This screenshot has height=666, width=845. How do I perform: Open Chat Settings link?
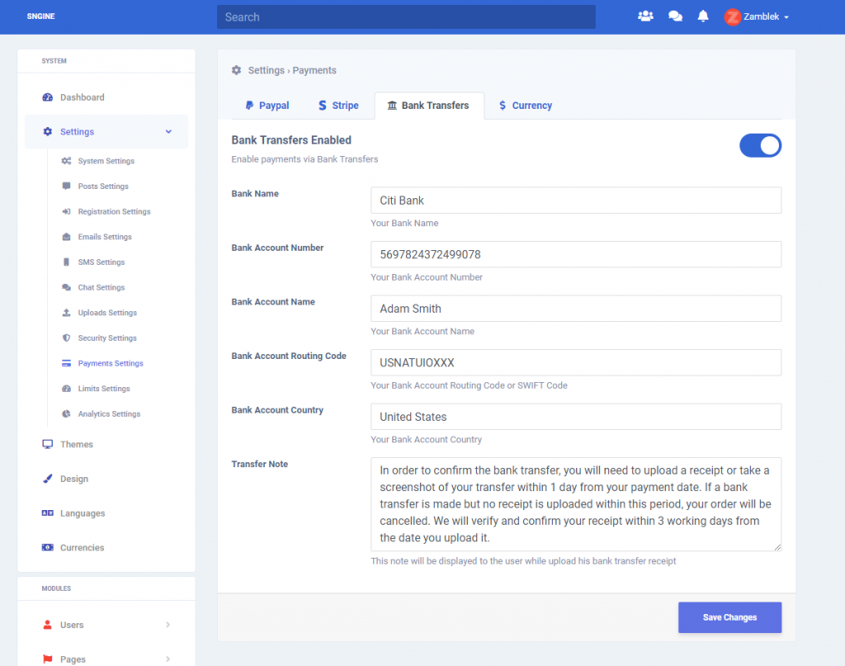tap(101, 287)
